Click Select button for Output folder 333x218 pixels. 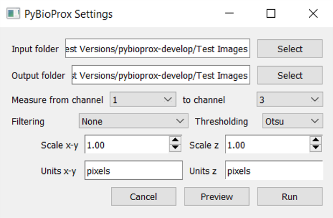(x=290, y=75)
